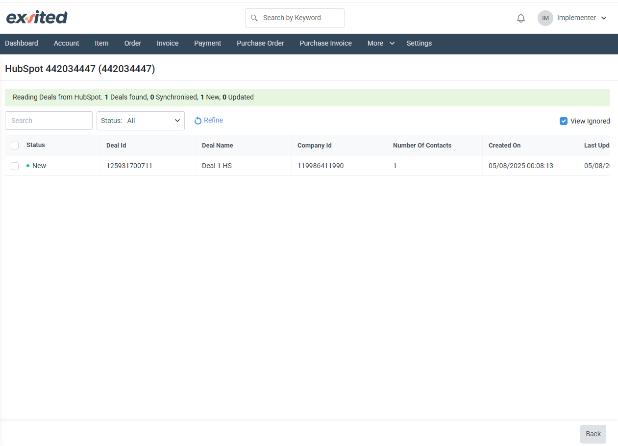Click the Deal Id column header
Viewport: 618px width, 446px height.
click(x=116, y=146)
